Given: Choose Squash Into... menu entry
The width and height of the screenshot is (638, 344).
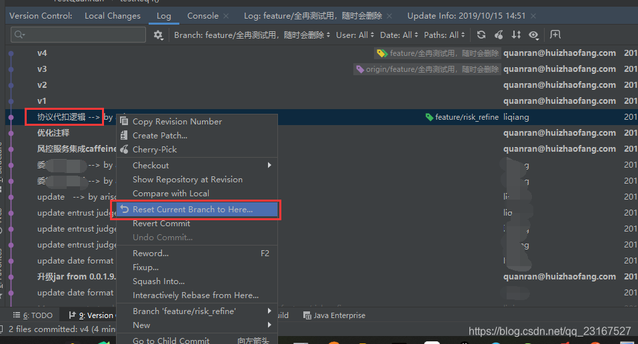Looking at the screenshot, I should (x=197, y=281).
